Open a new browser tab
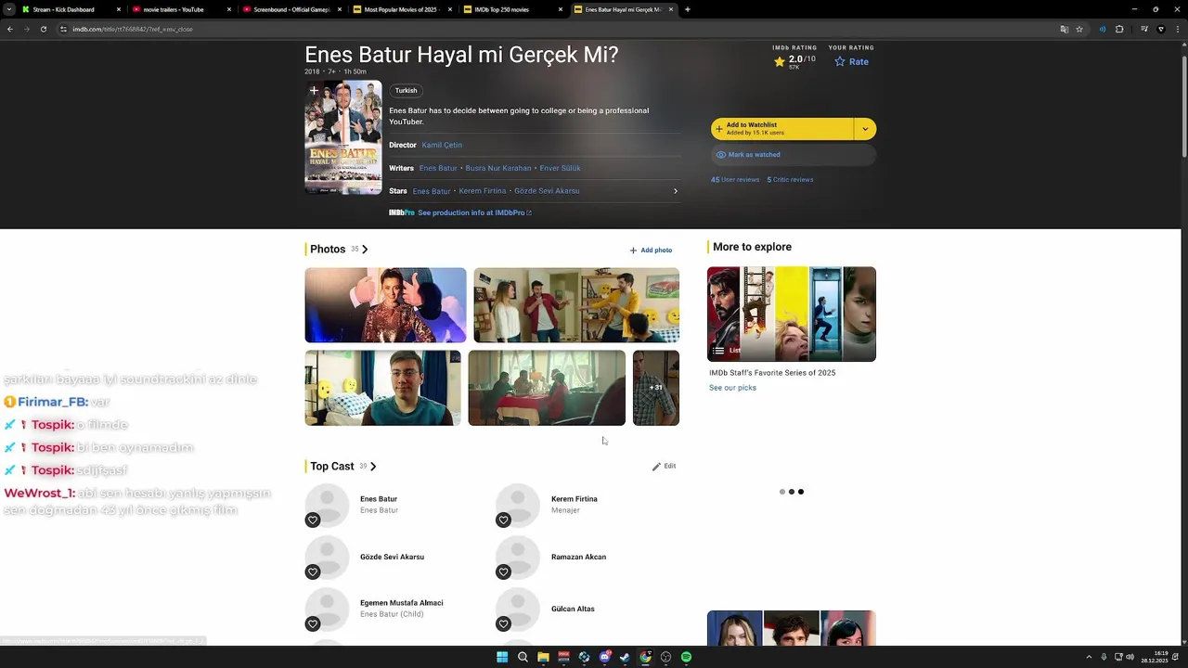The width and height of the screenshot is (1188, 668). [687, 9]
